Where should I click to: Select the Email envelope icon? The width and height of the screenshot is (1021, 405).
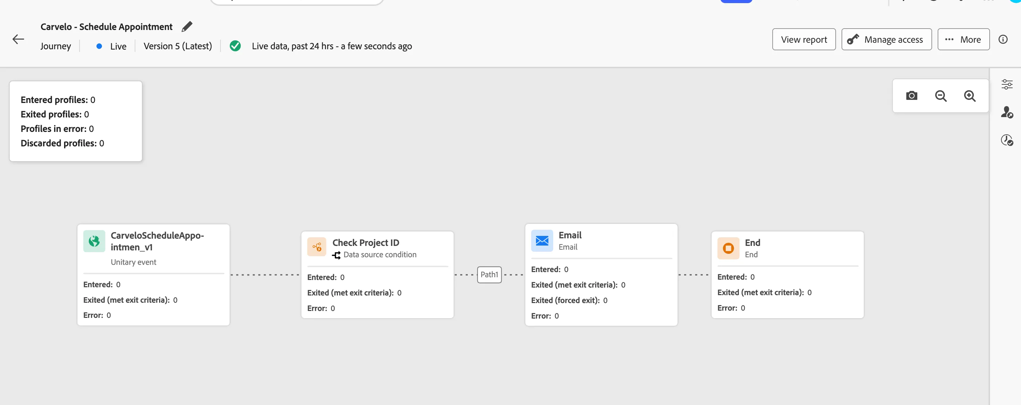pyautogui.click(x=542, y=240)
